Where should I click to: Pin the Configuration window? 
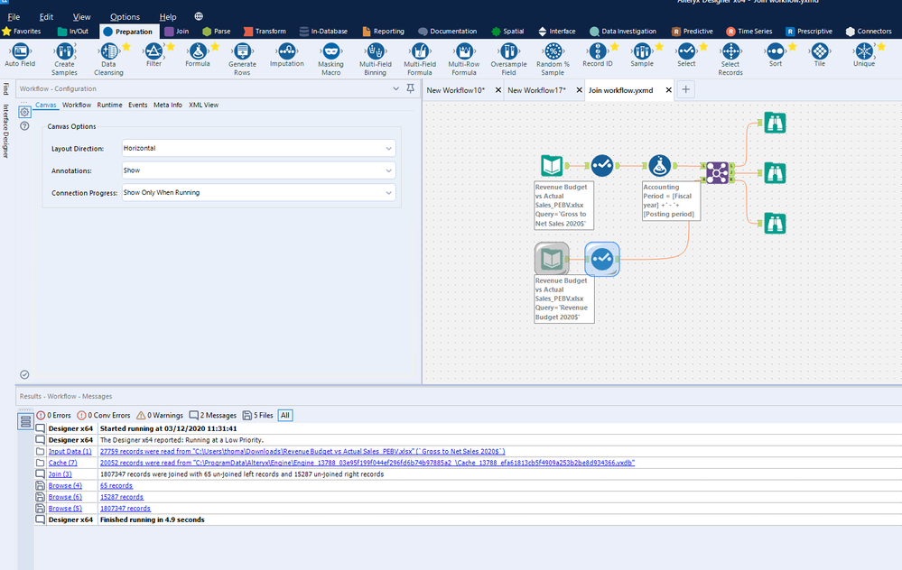pyautogui.click(x=410, y=88)
